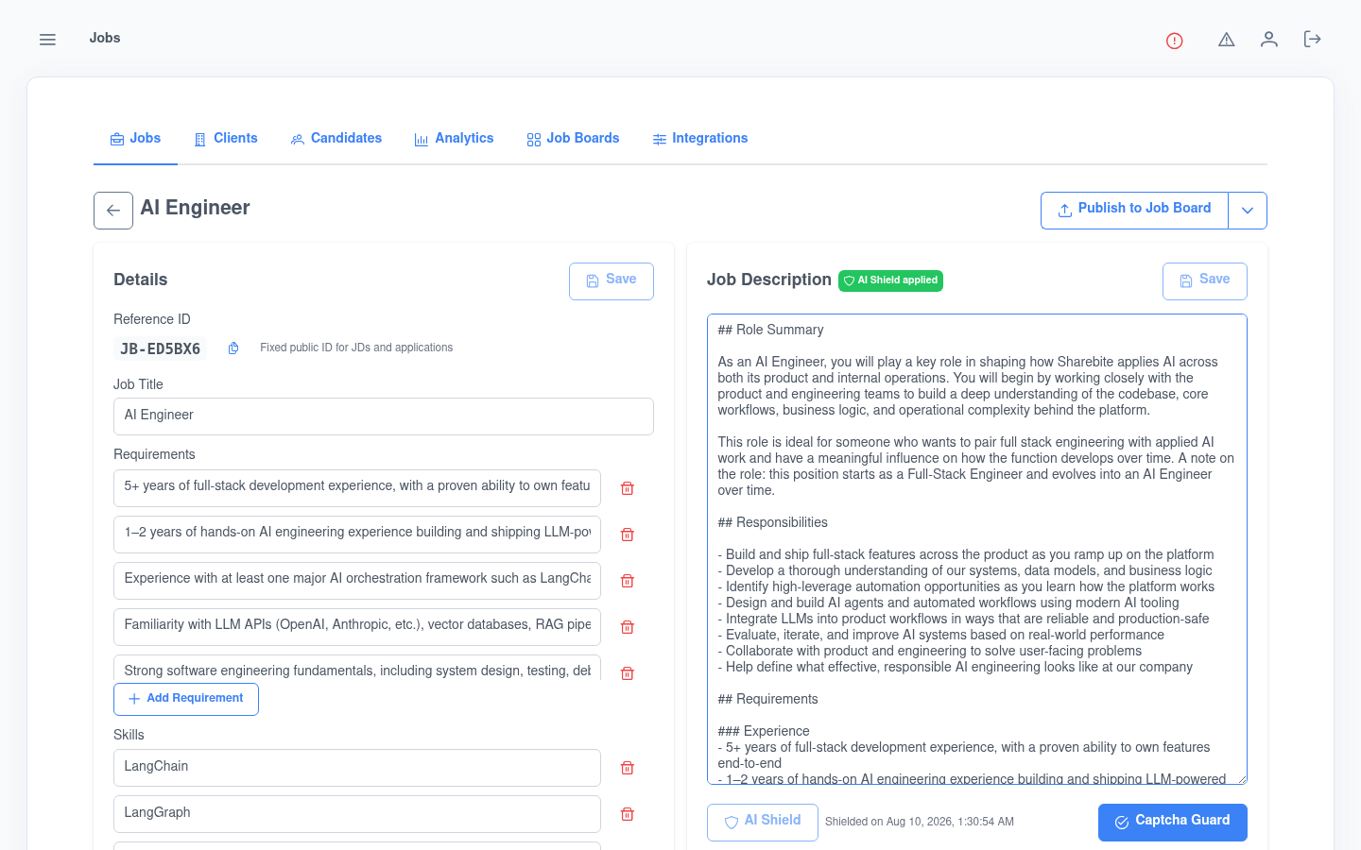Save the Details section

click(x=612, y=281)
